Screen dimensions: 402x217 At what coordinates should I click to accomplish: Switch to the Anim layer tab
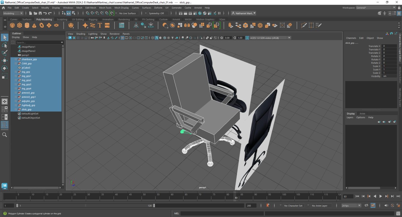pos(362,114)
